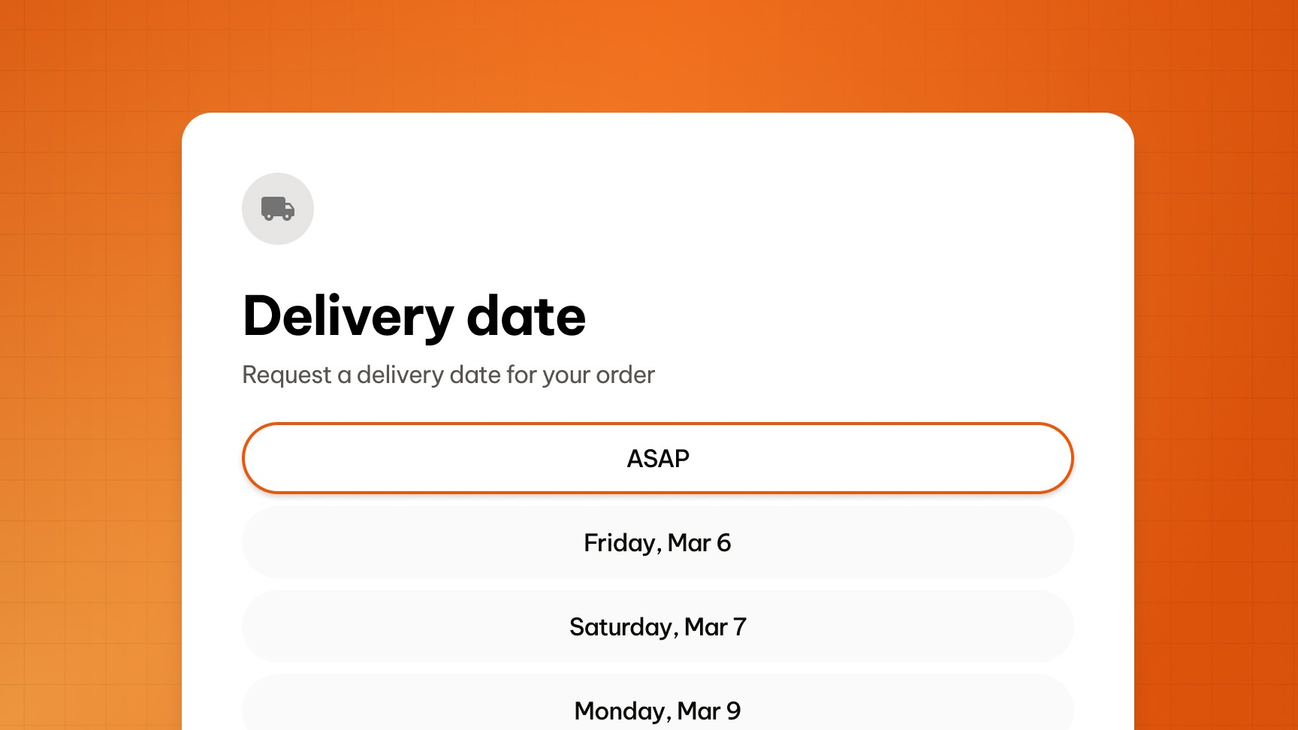Click the Delivery date heading
Screen dimensions: 1298x730
click(x=413, y=316)
